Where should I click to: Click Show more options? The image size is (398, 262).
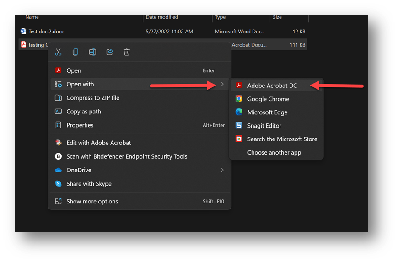[x=92, y=201]
